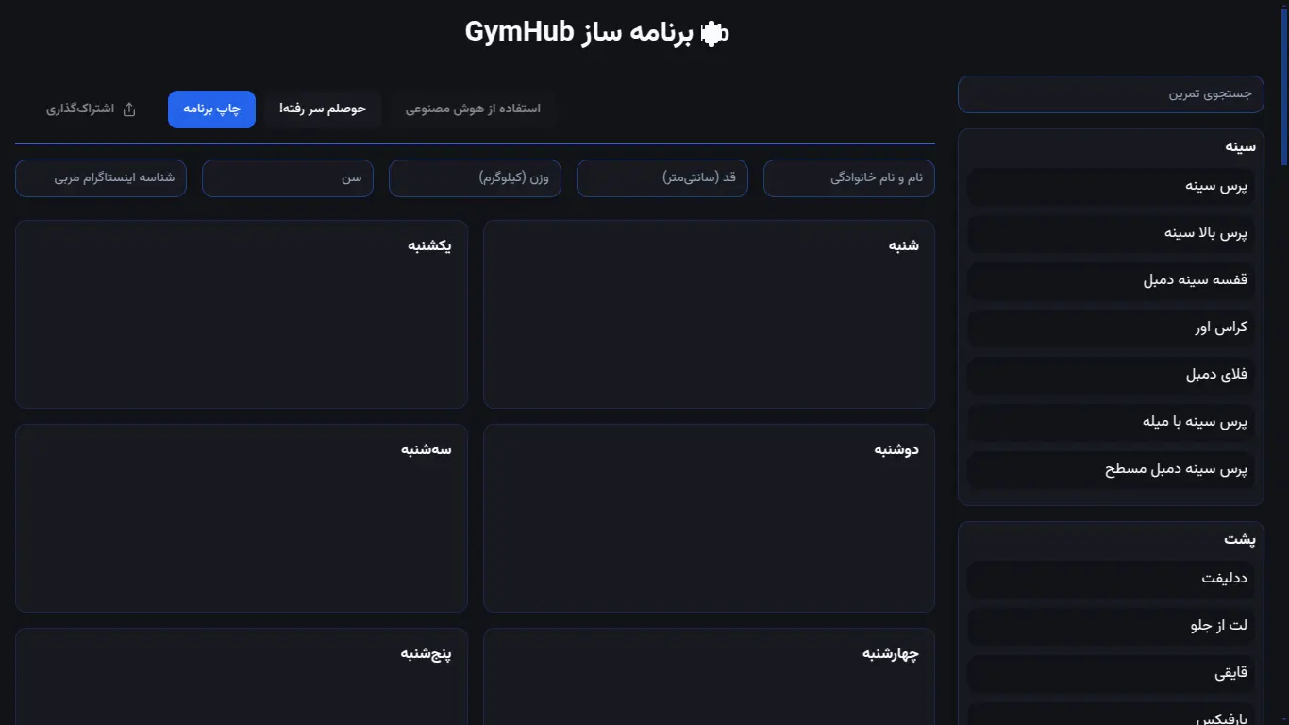
Task: Click the حوصلم سر رفته! button
Action: (x=323, y=108)
